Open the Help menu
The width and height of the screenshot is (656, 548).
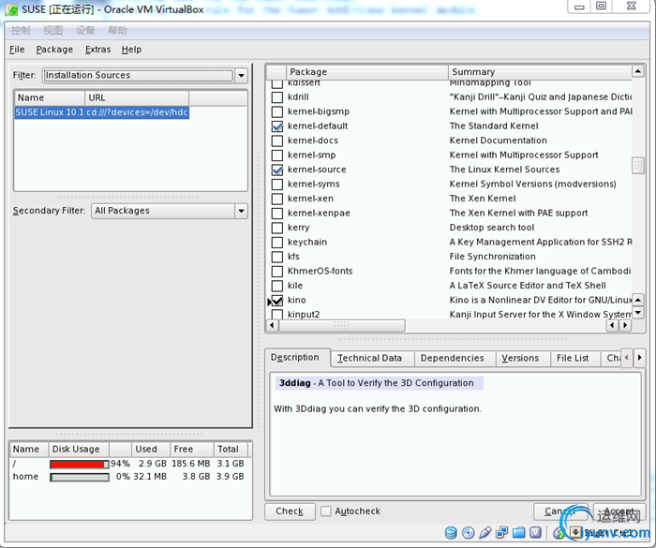[131, 50]
